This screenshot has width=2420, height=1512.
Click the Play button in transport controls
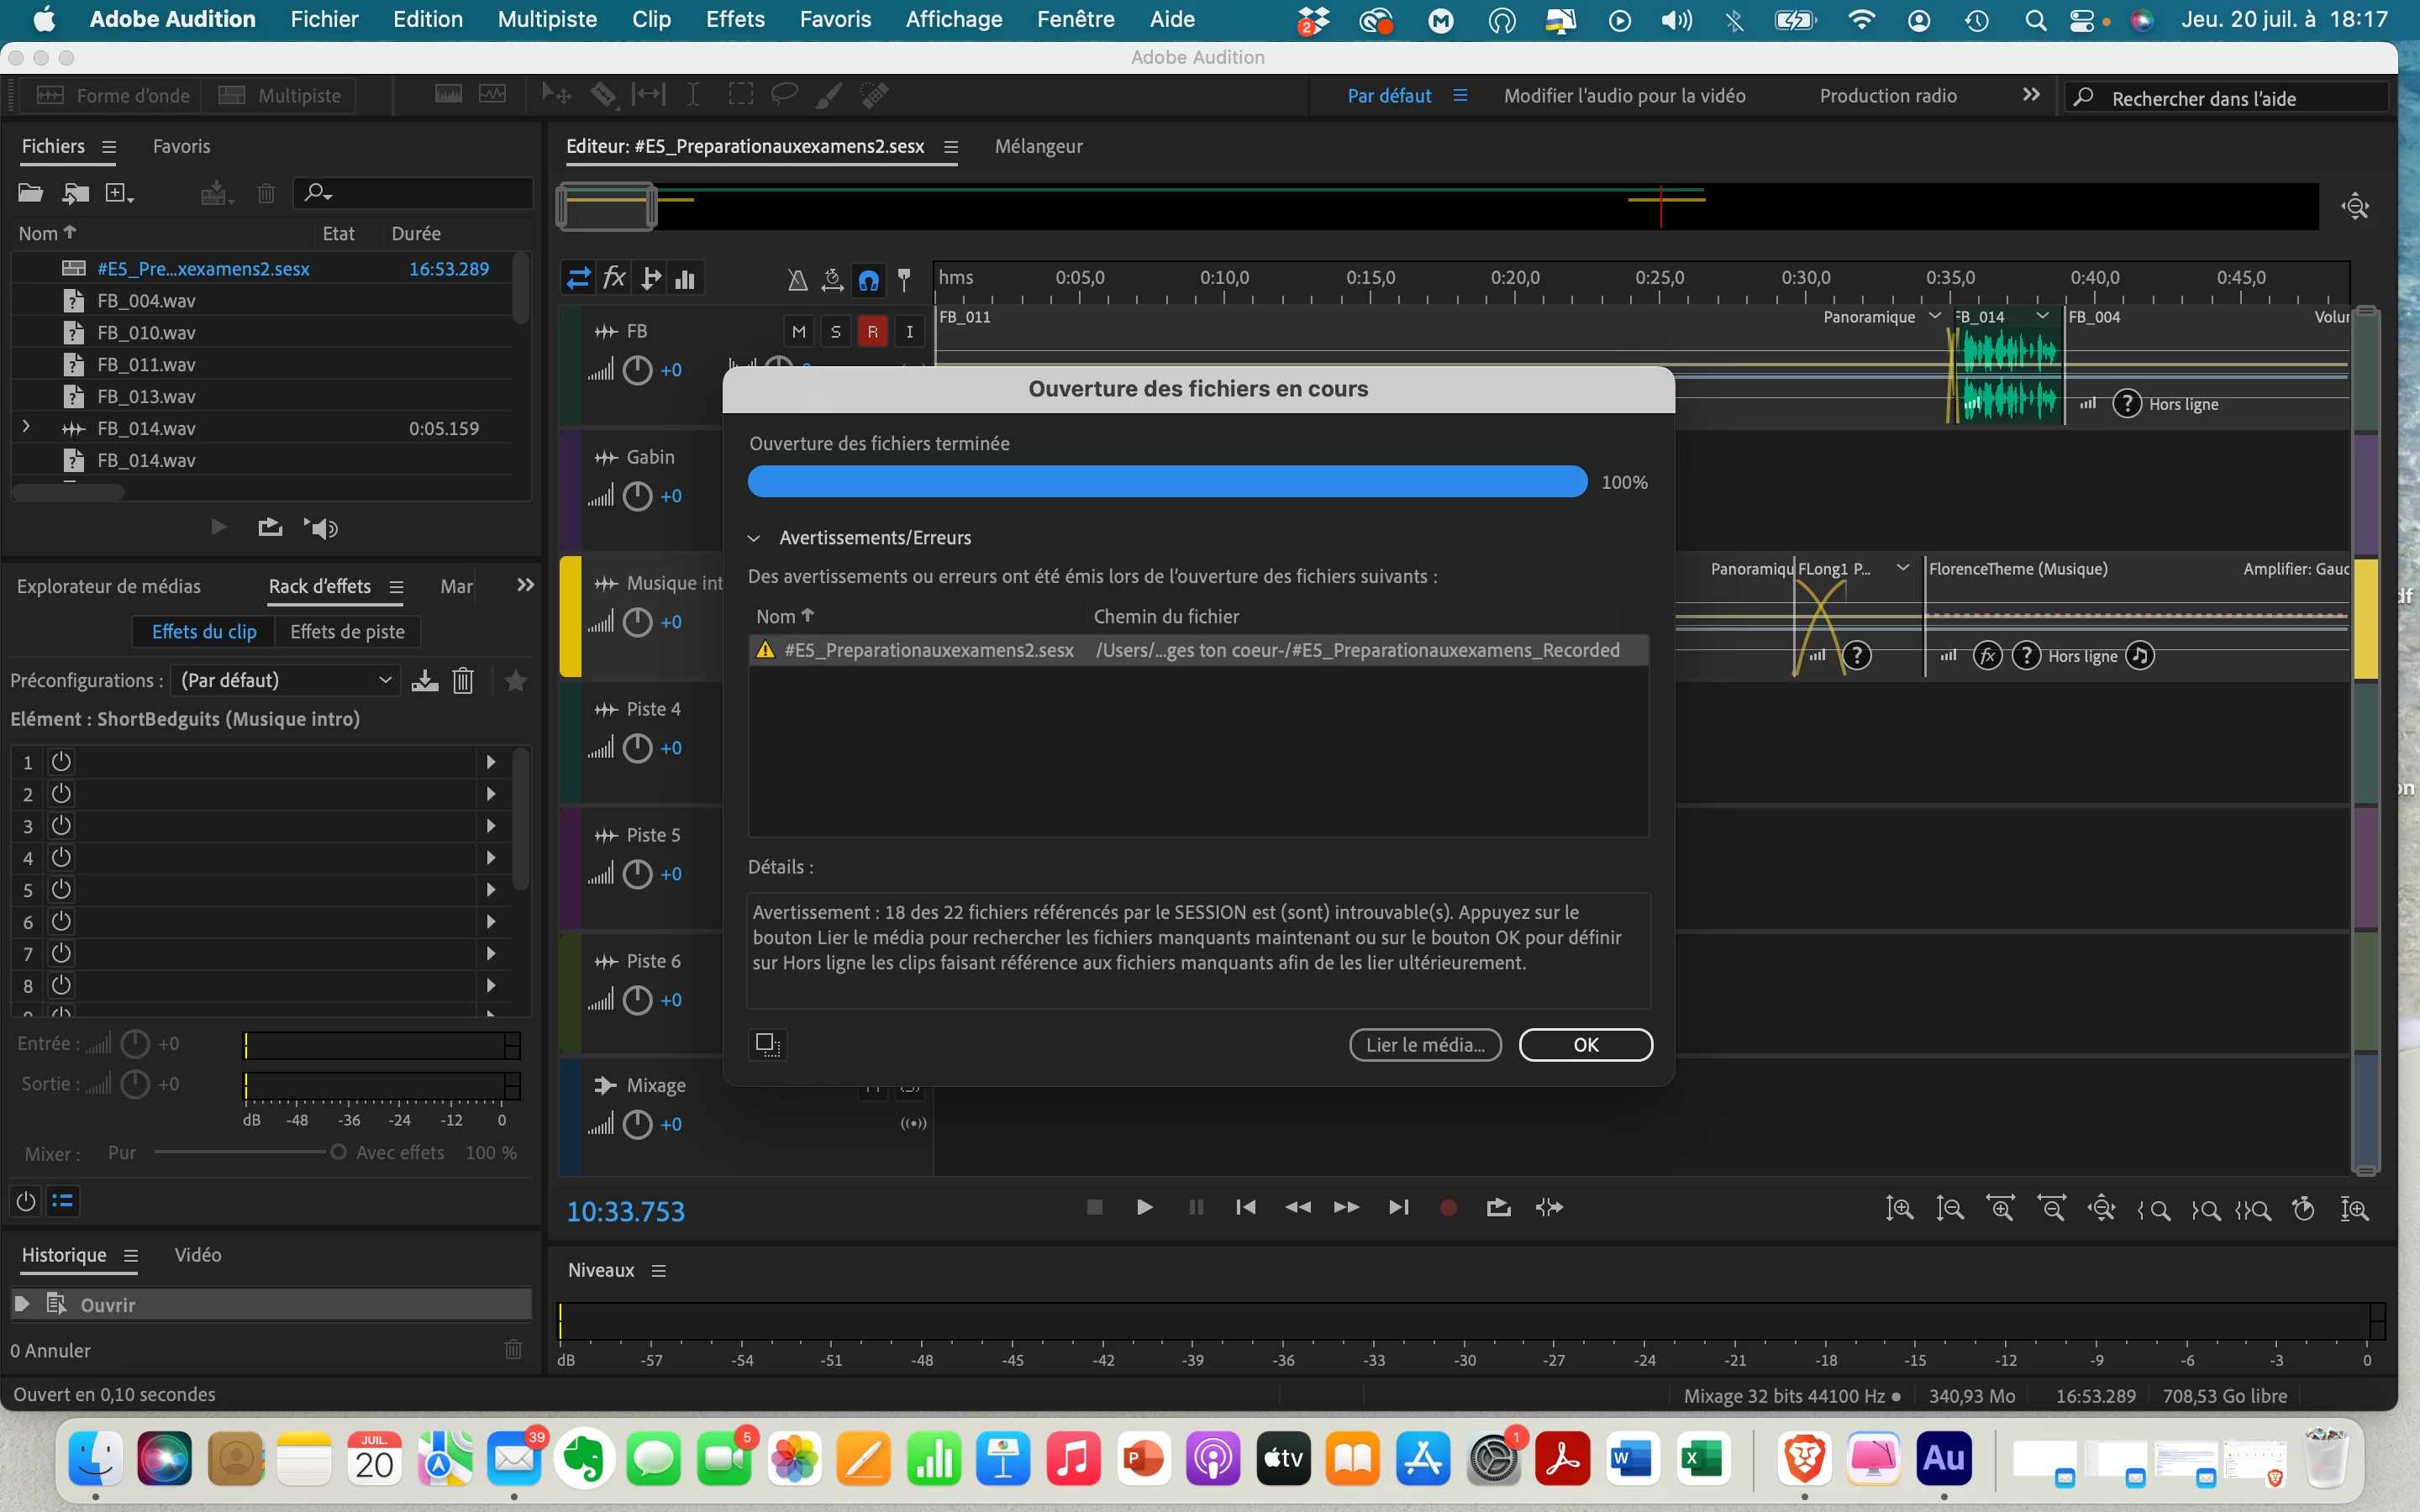(1144, 1207)
